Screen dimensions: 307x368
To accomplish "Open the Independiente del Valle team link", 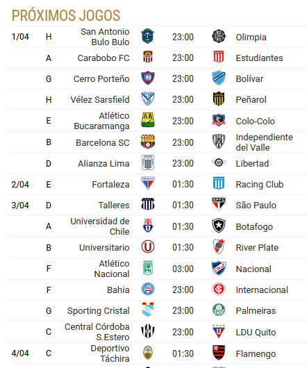I will [264, 142].
